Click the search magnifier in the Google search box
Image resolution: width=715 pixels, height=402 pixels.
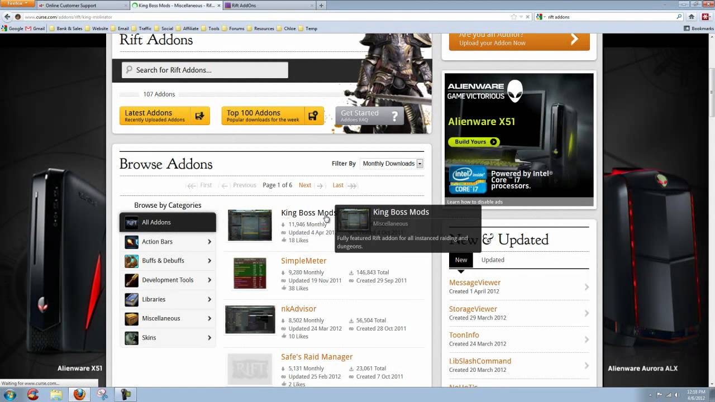679,17
